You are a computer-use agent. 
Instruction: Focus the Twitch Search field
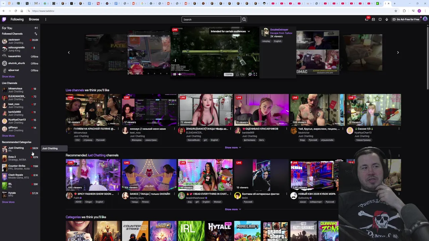(211, 19)
